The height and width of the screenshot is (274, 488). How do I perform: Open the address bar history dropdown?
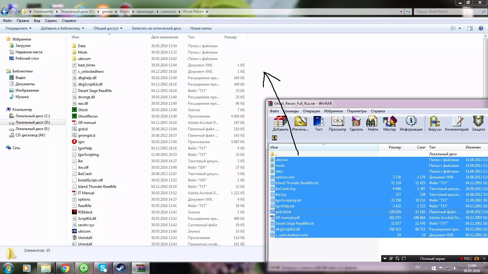pos(401,12)
